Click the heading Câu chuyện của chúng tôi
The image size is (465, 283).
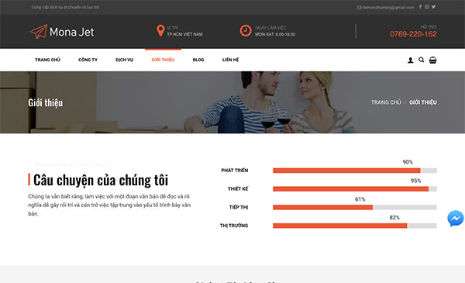(x=101, y=180)
